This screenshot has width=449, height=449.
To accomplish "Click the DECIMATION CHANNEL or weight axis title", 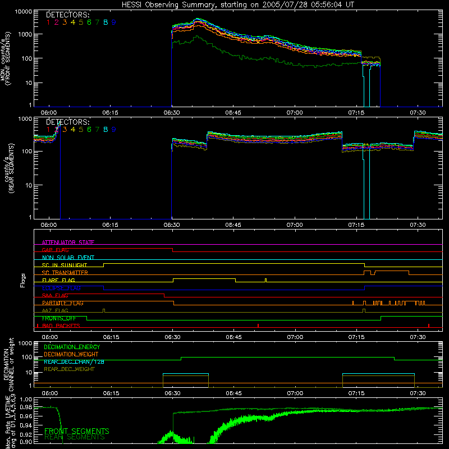I will [9, 364].
